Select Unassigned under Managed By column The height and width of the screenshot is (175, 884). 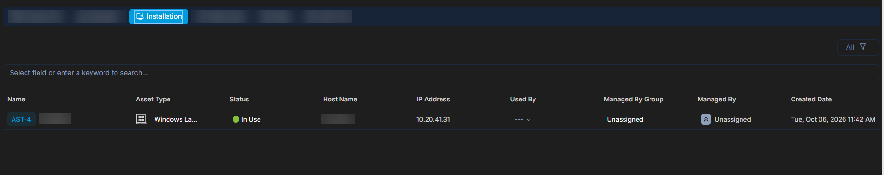tap(733, 119)
